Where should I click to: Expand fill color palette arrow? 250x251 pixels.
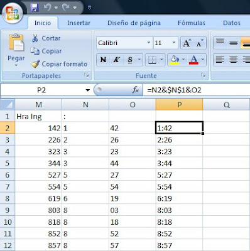[183, 60]
